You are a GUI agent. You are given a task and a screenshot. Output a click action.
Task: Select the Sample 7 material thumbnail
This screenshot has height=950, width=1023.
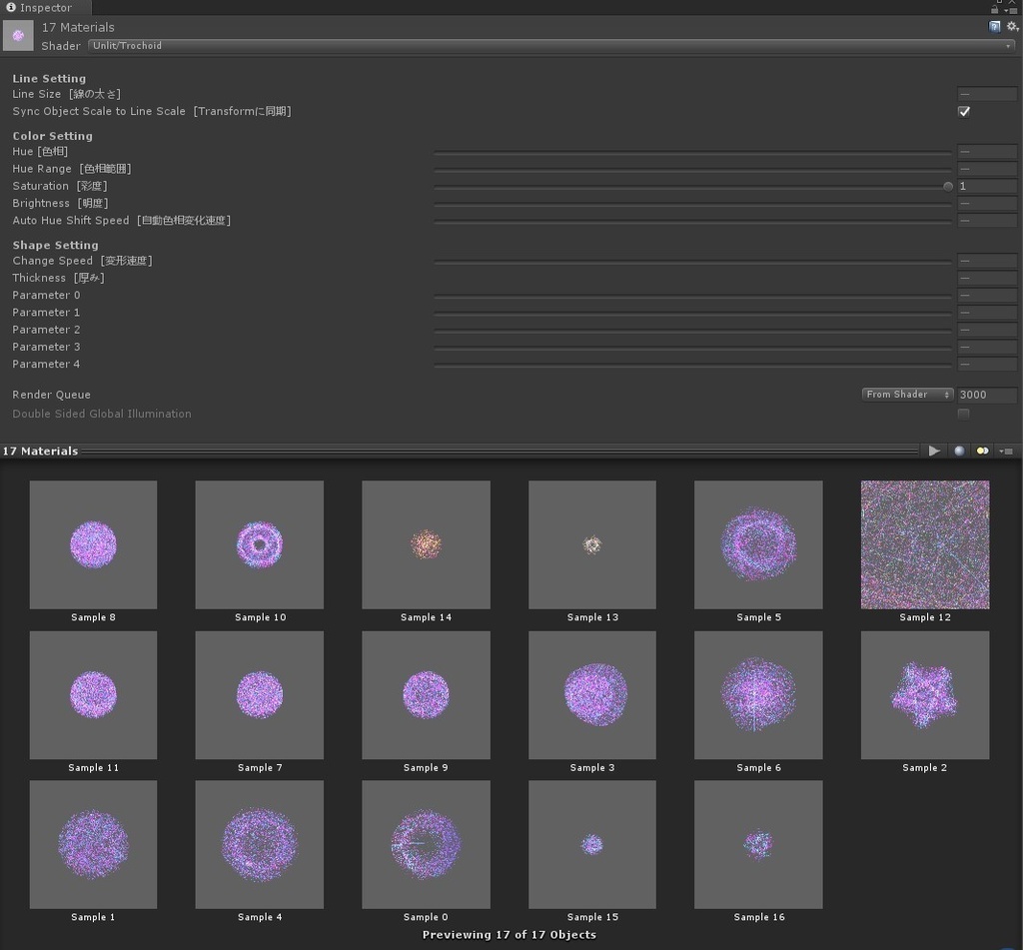point(260,695)
